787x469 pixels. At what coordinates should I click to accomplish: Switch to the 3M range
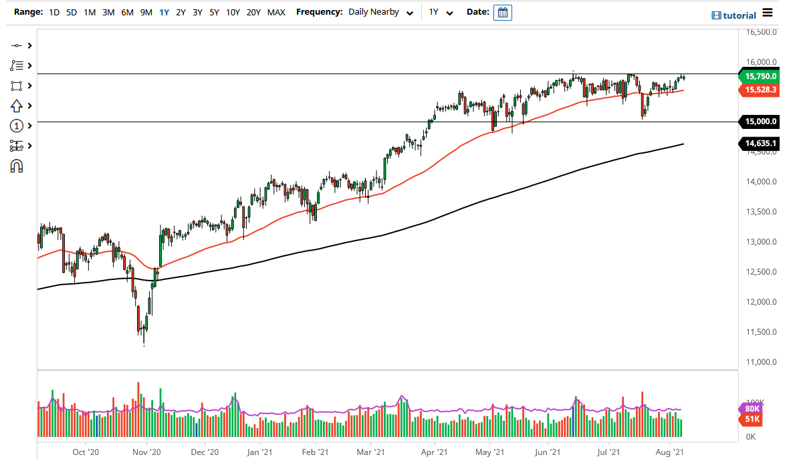click(108, 12)
